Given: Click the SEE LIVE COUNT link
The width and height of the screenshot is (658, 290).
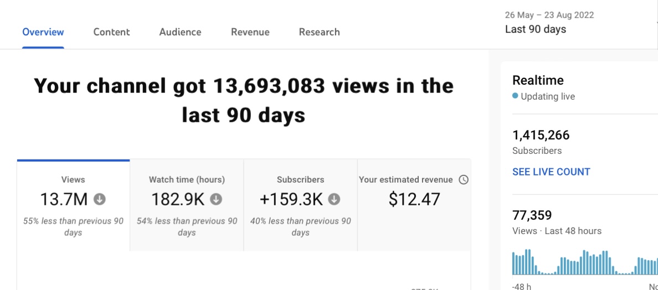Looking at the screenshot, I should click(551, 172).
